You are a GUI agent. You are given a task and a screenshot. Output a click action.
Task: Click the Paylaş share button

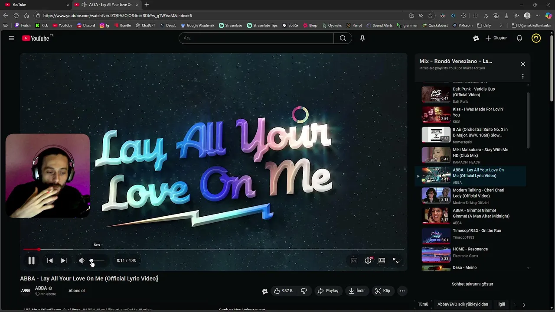(328, 291)
